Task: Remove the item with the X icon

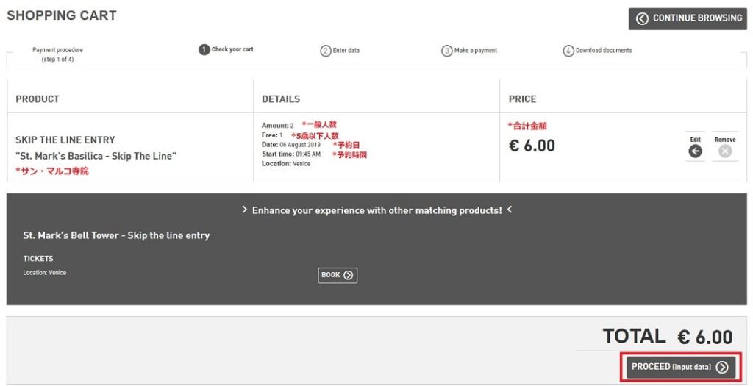Action: tap(725, 151)
